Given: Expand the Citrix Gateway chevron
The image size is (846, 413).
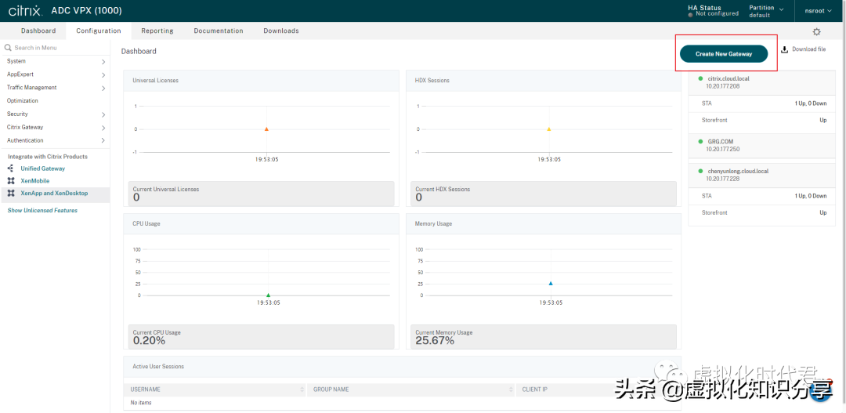Looking at the screenshot, I should (103, 128).
